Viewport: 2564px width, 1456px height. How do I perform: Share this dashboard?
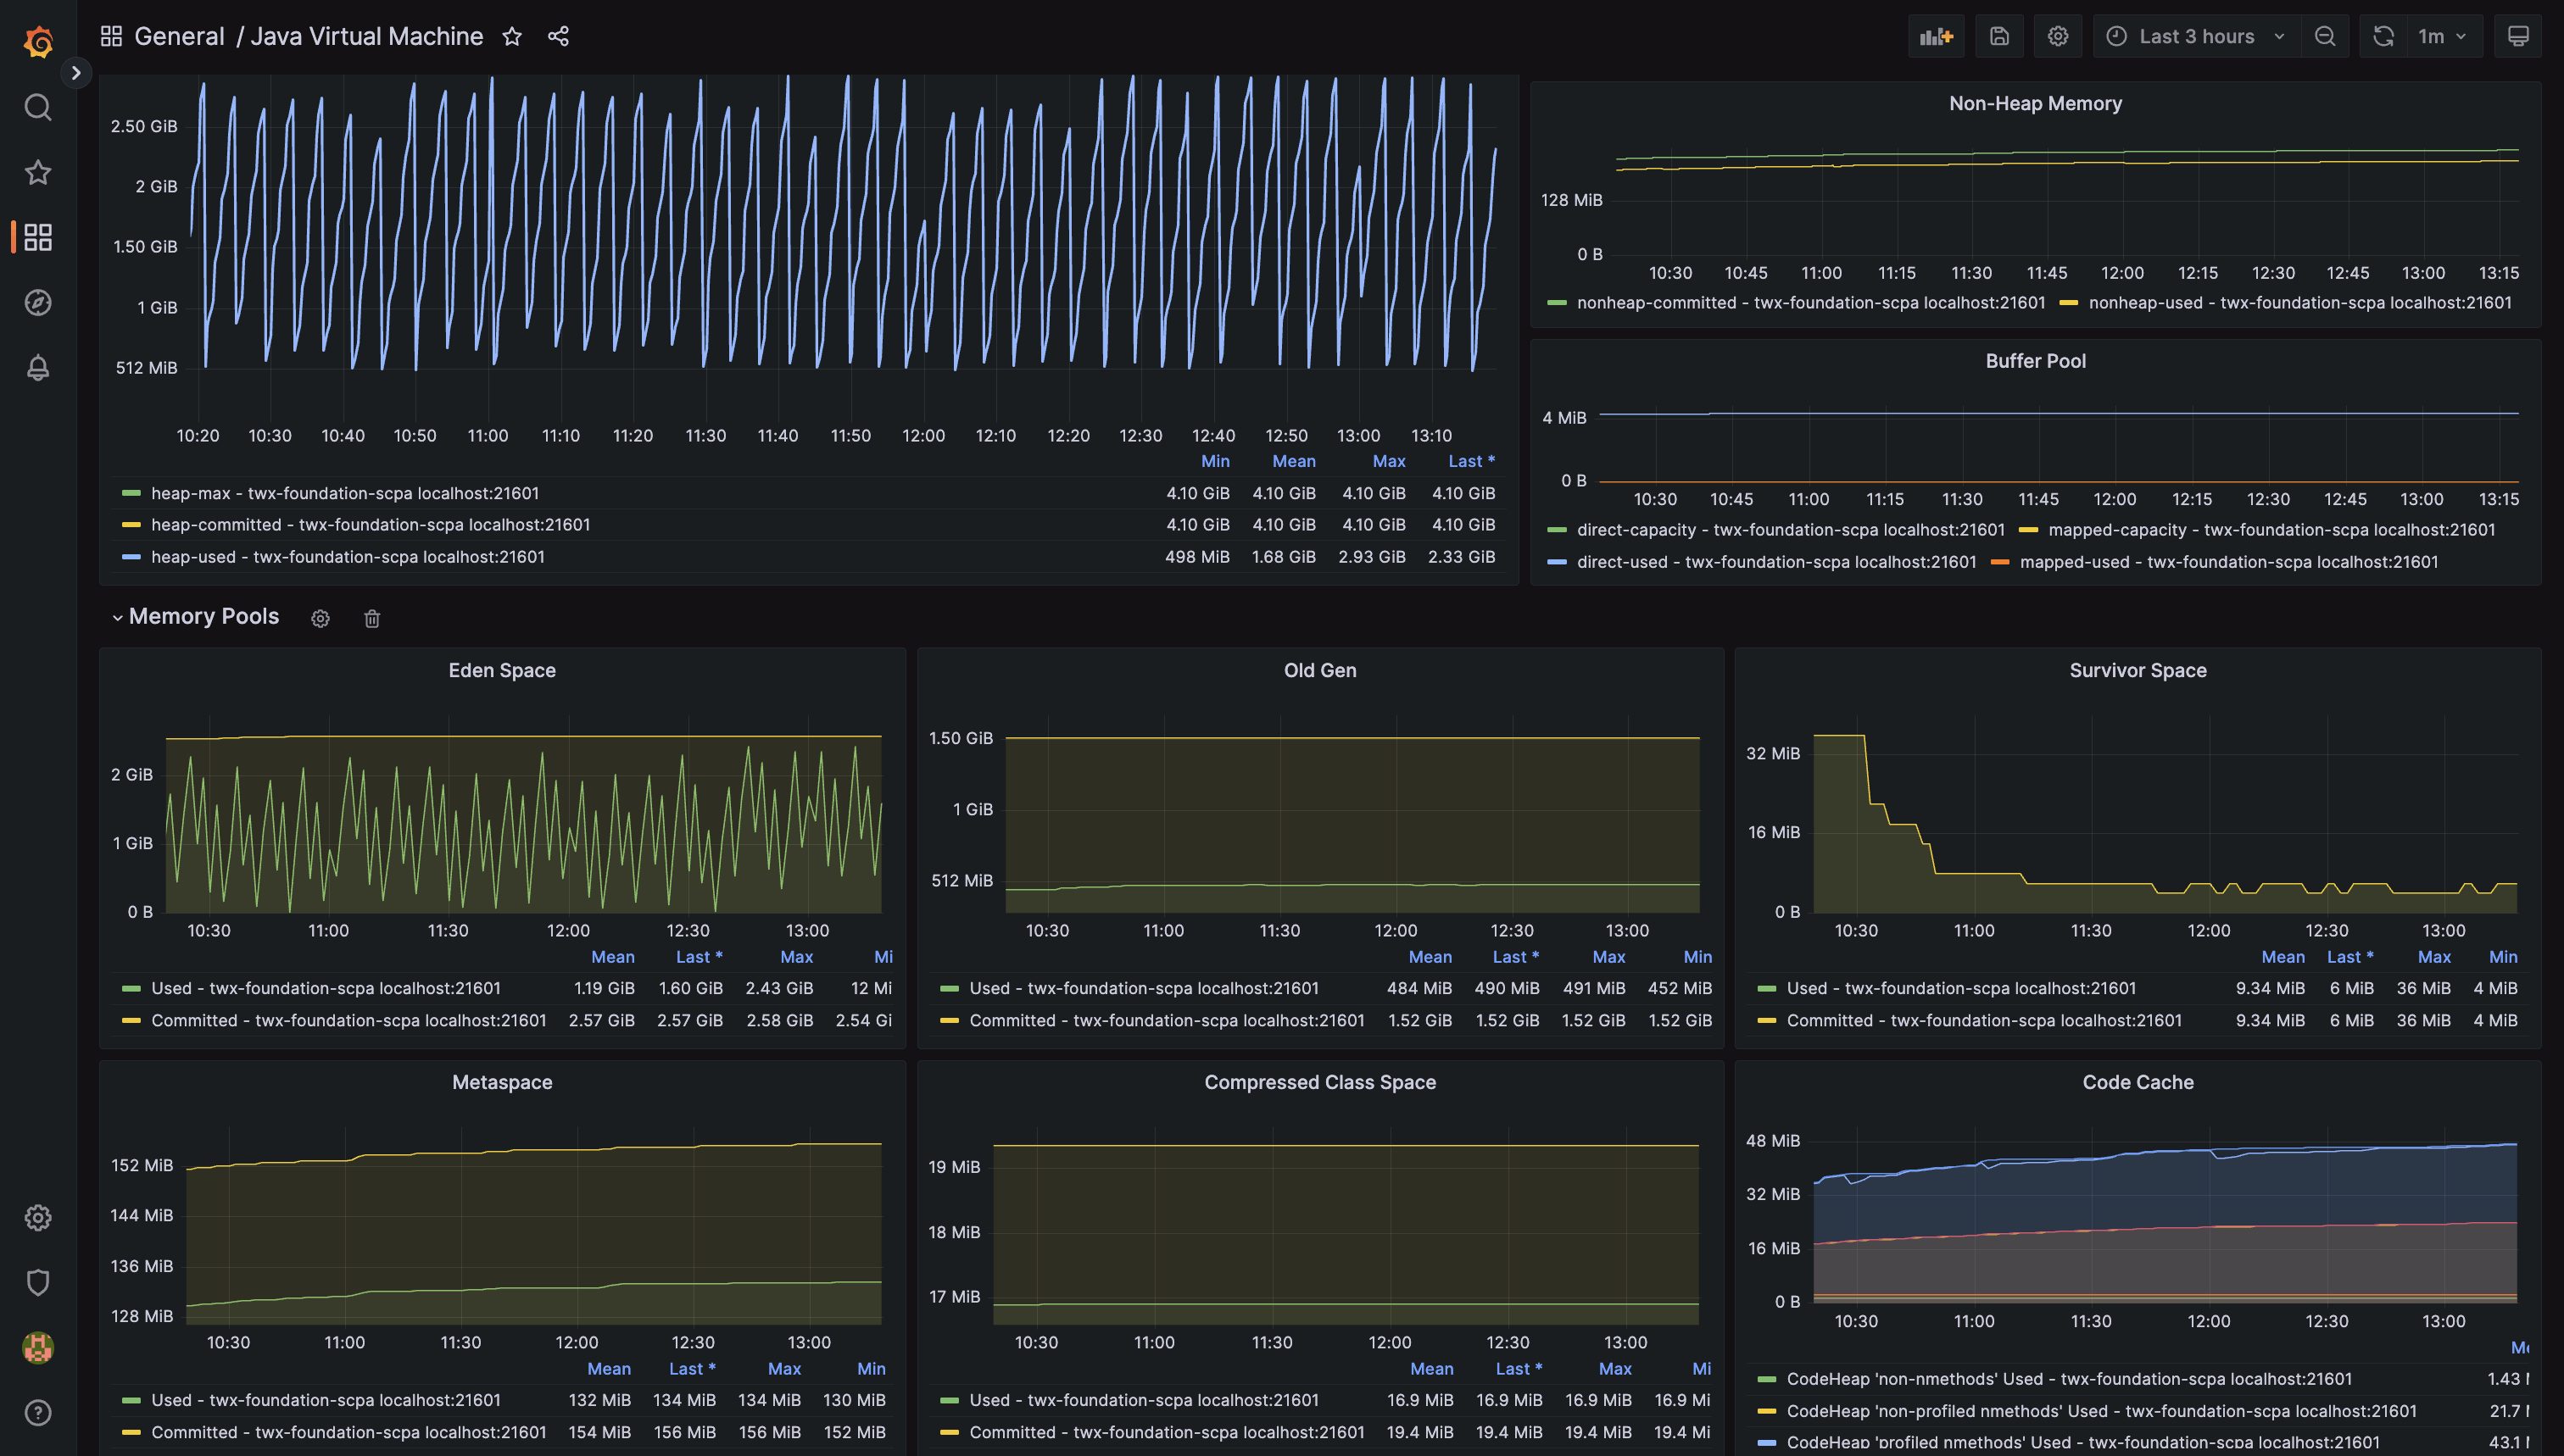click(x=558, y=37)
